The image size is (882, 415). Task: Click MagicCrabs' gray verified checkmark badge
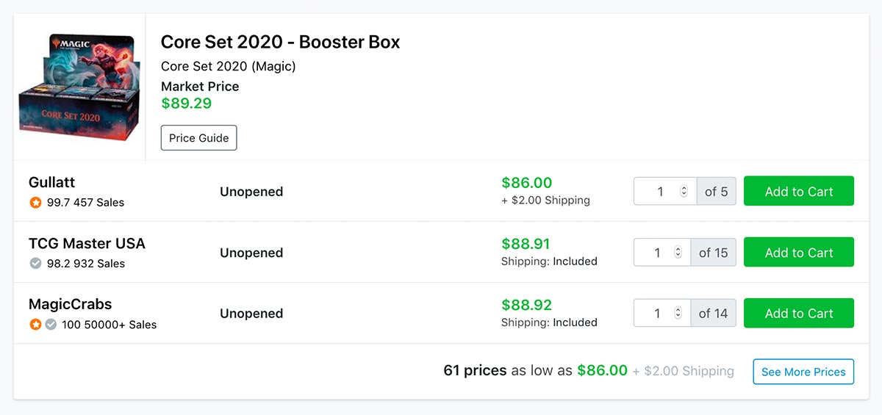[x=51, y=325]
